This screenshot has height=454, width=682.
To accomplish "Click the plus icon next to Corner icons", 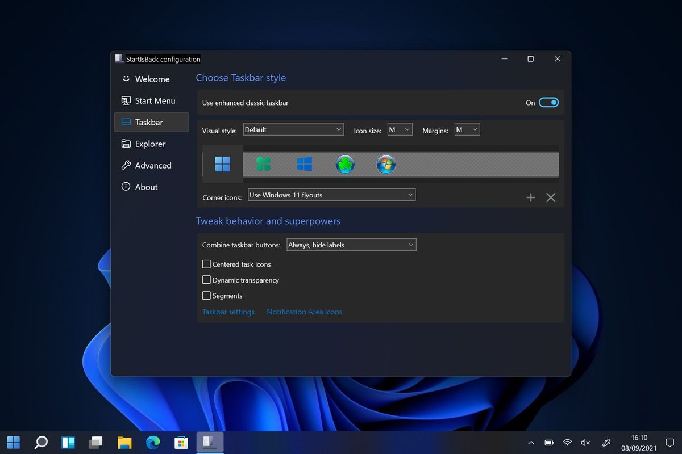I will (530, 197).
